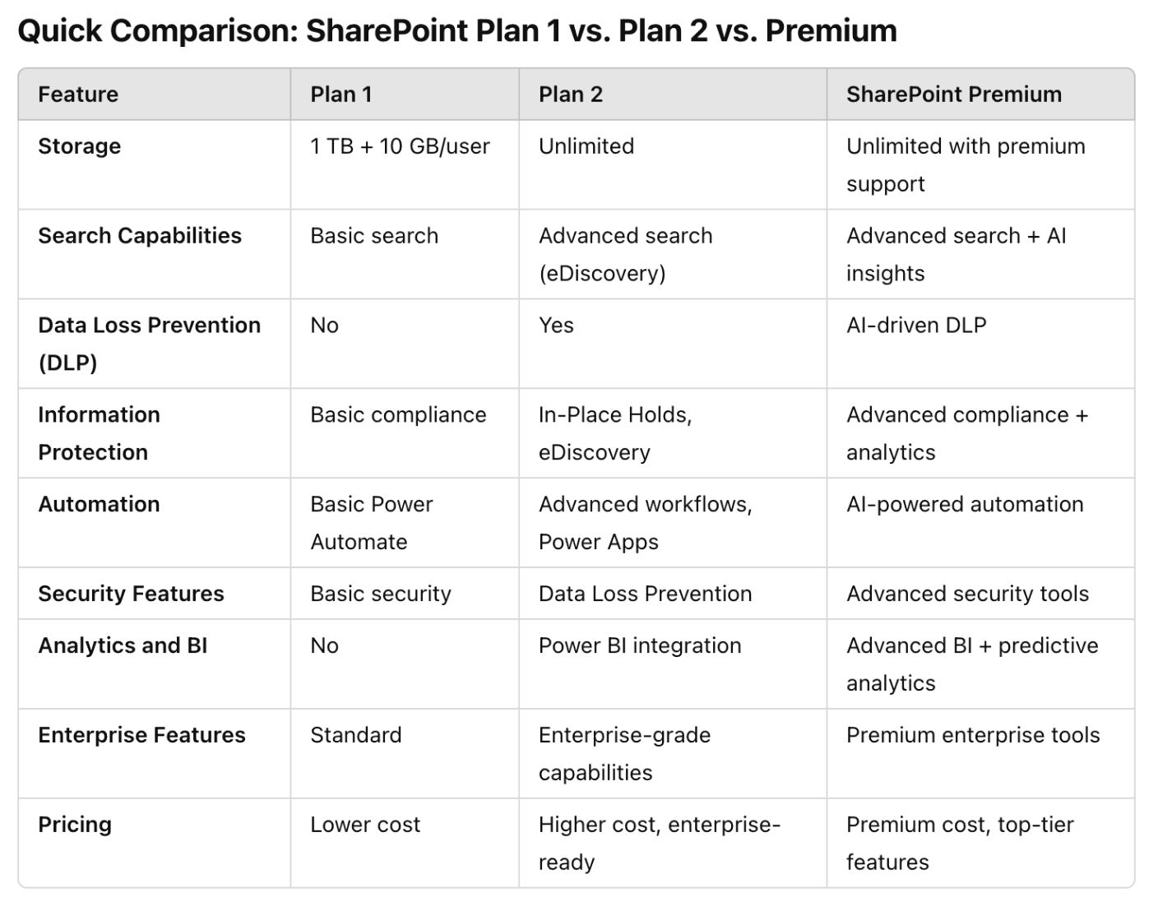
Task: Click the Quick Comparison heading
Action: [456, 30]
